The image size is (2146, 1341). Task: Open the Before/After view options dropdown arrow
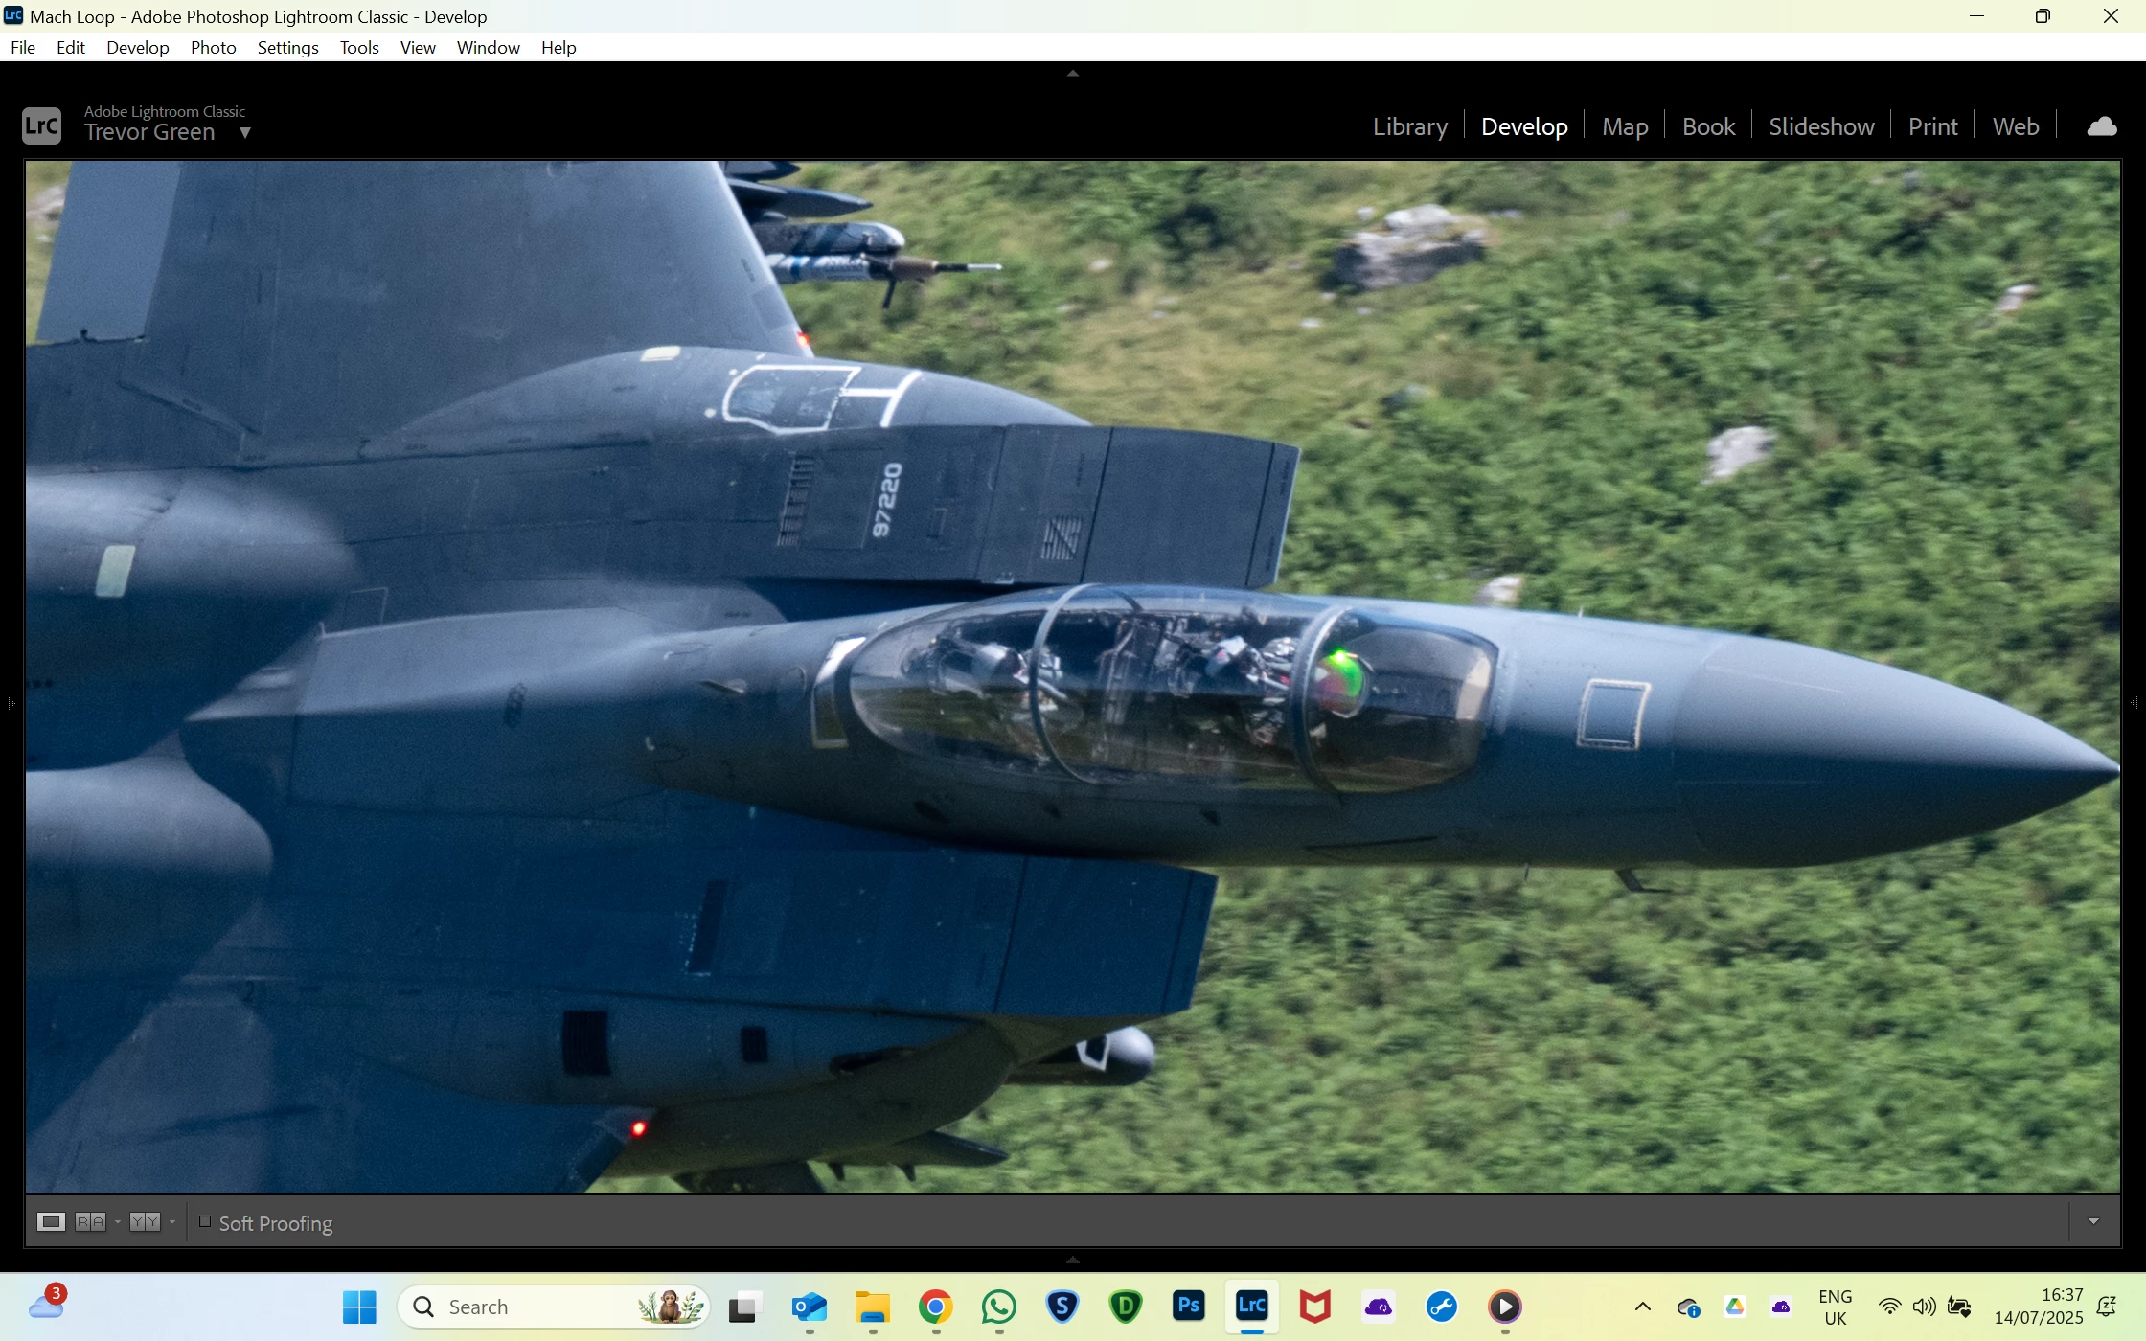[172, 1221]
